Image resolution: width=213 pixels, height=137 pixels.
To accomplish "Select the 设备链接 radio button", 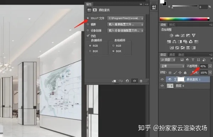I will [x=88, y=30].
